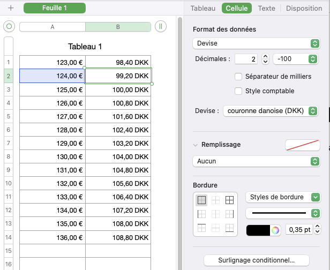330x270 pixels.
Task: Select the all borders option
Action: (230, 200)
